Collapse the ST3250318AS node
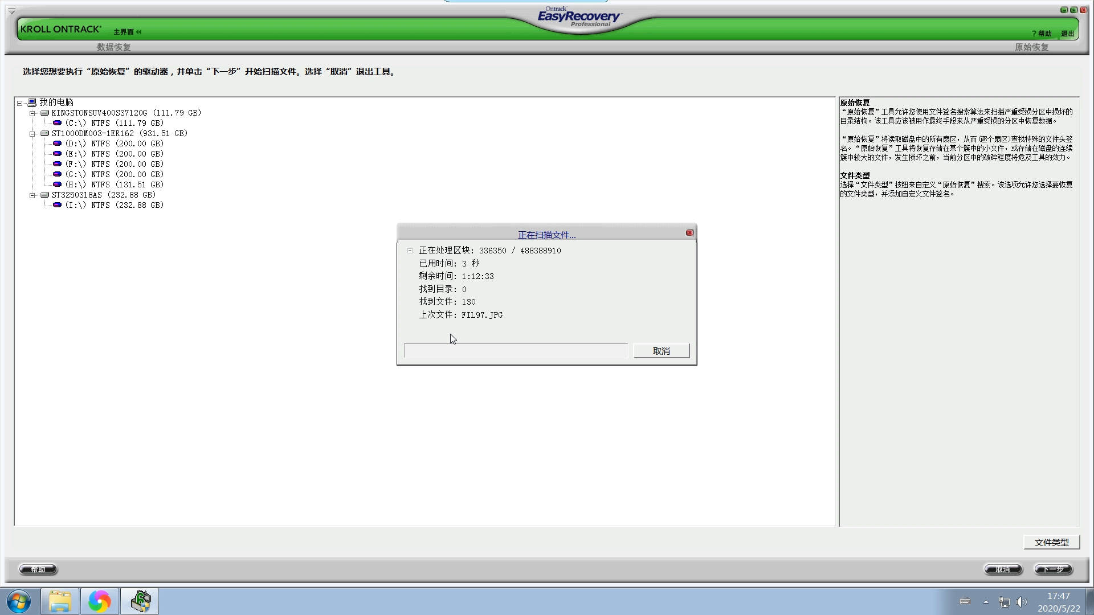The image size is (1094, 615). (x=32, y=195)
